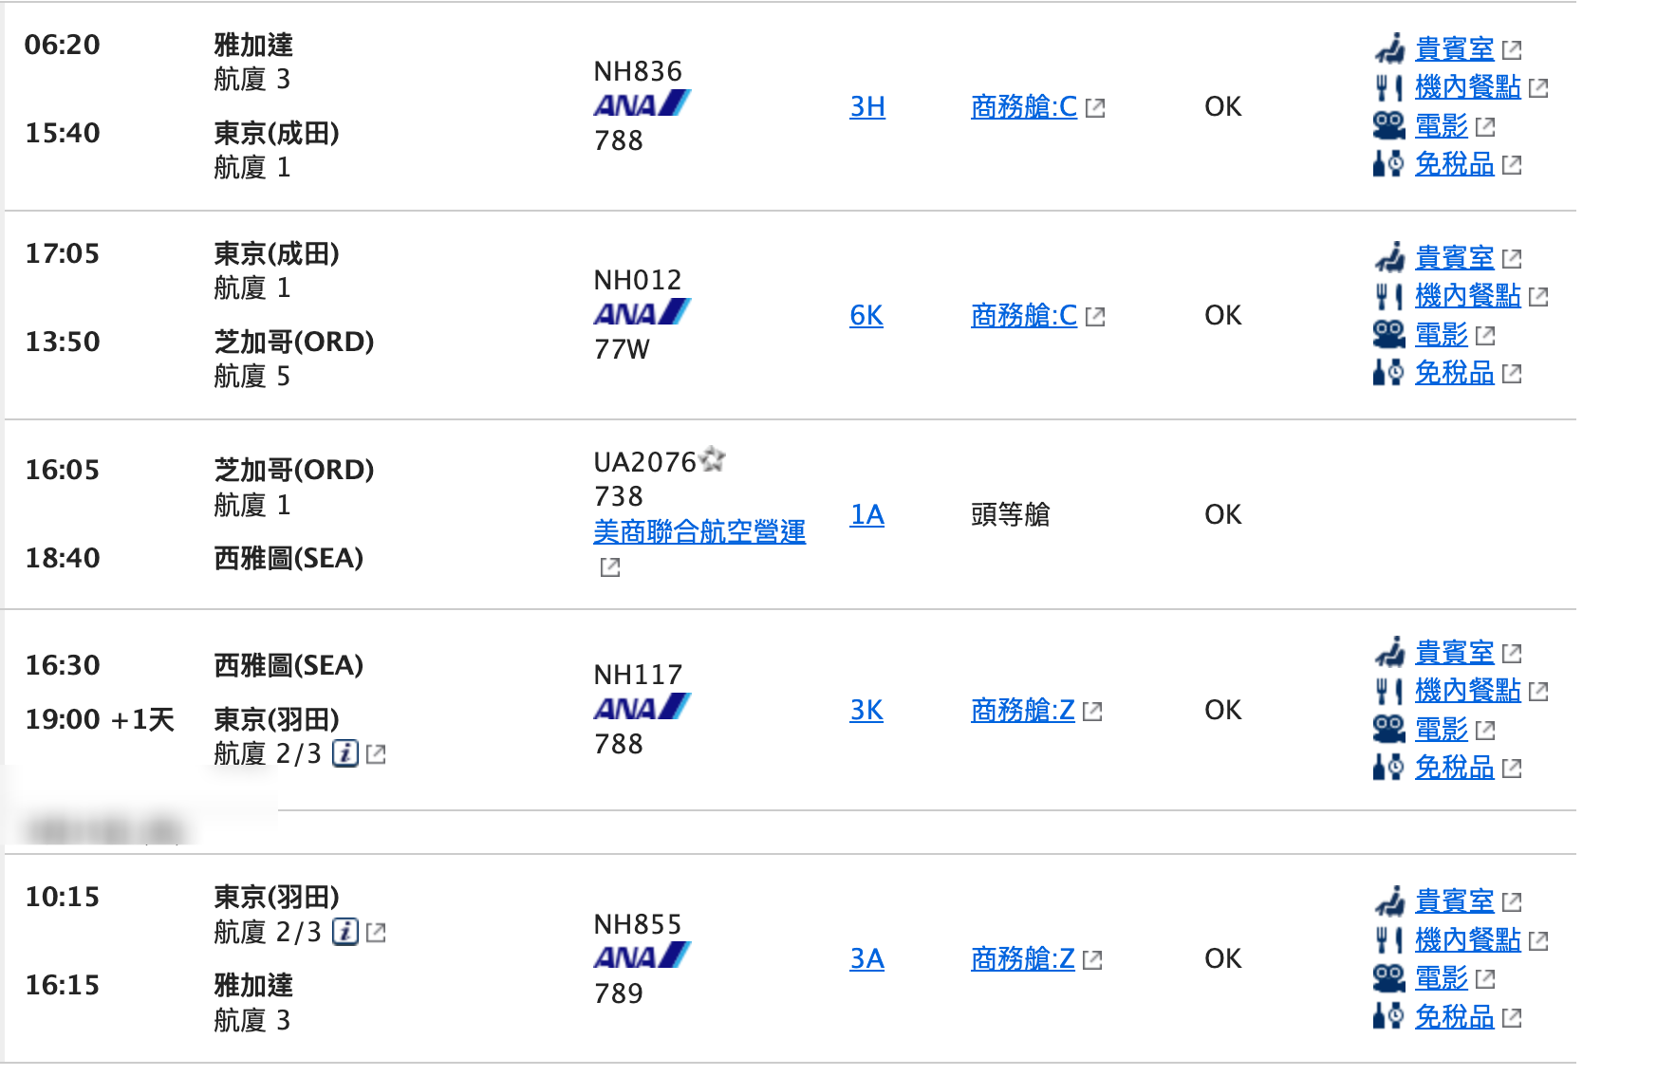Open business class Z link for NH117
This screenshot has height=1076, width=1657.
click(x=1023, y=710)
